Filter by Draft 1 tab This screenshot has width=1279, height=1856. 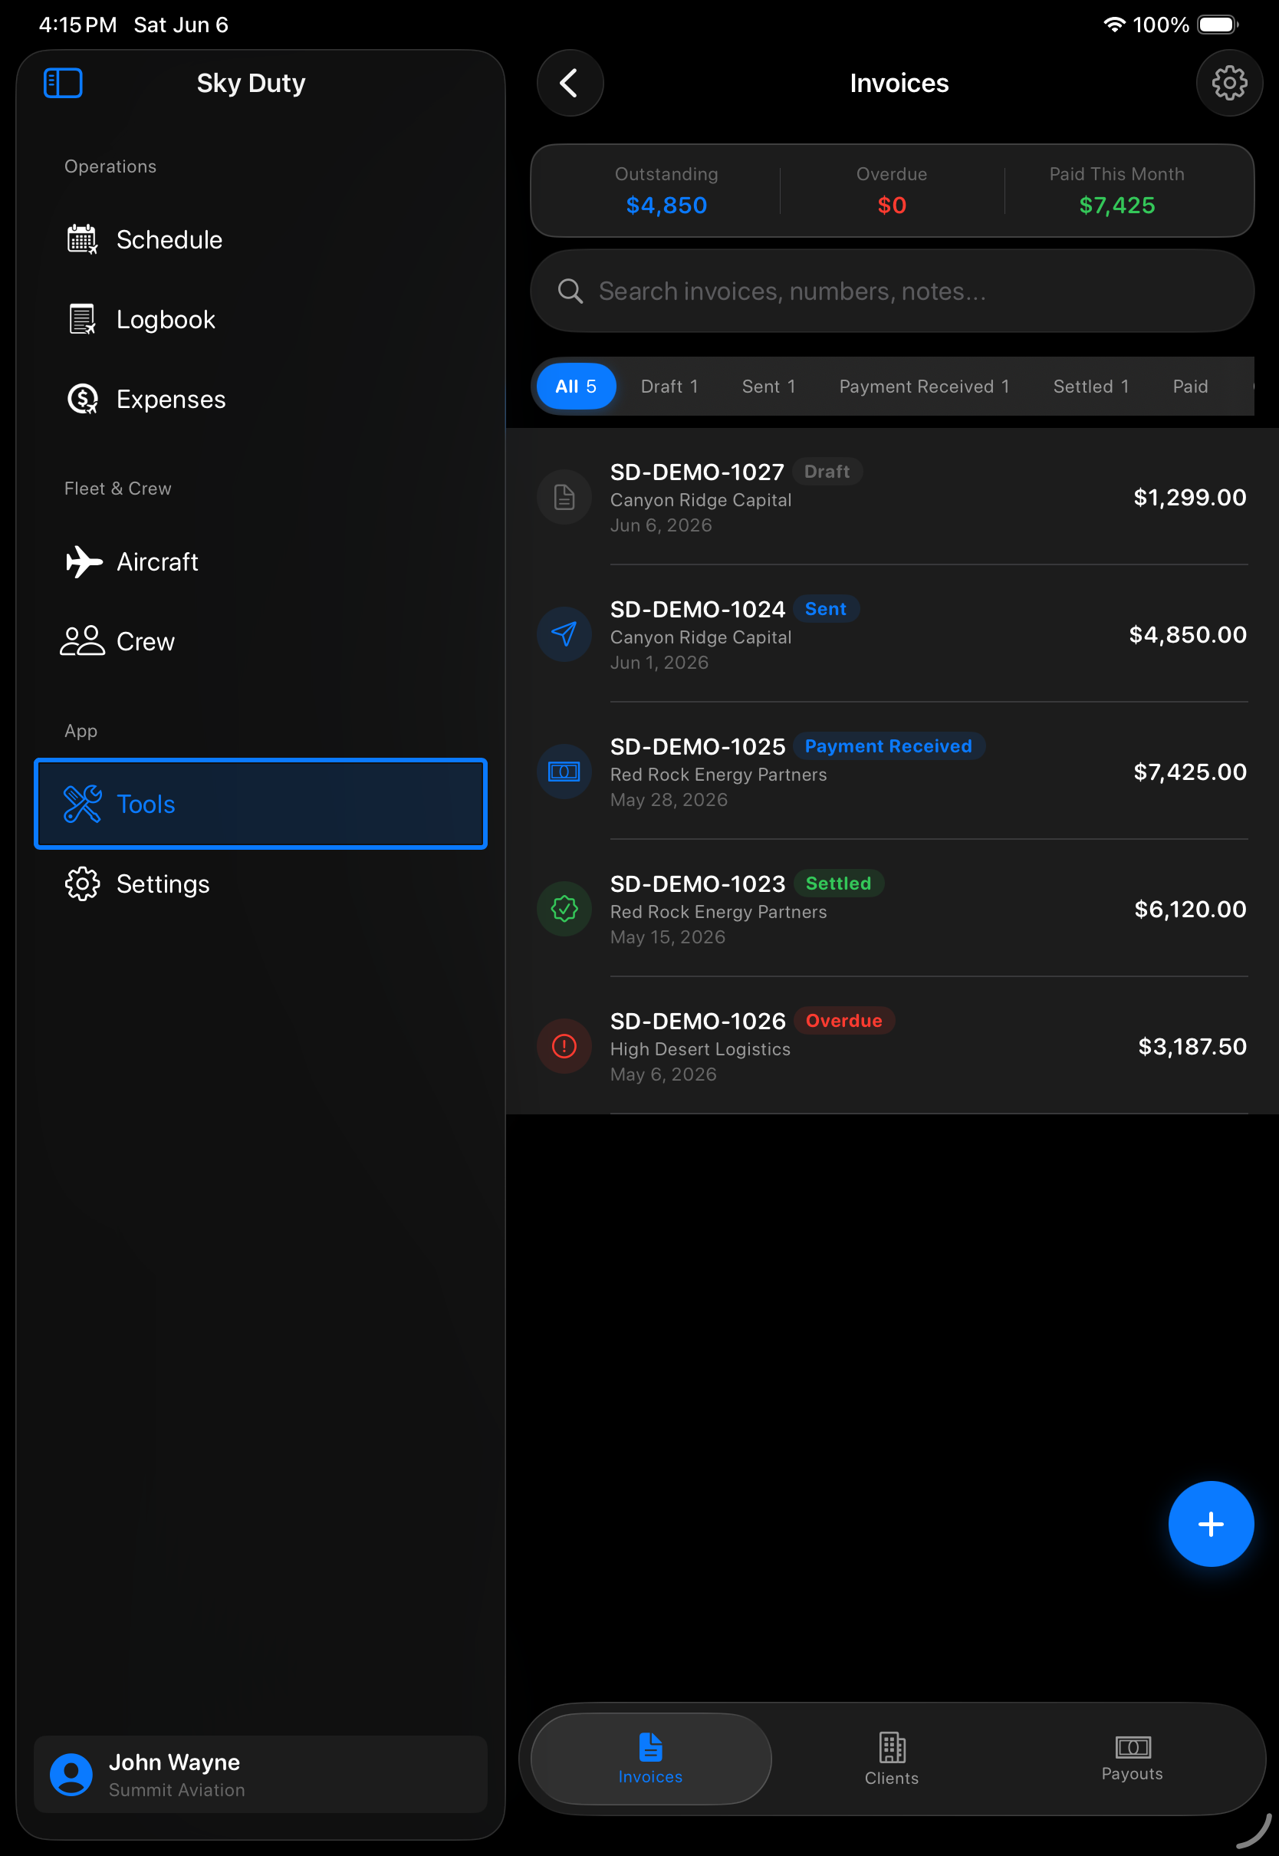point(669,387)
